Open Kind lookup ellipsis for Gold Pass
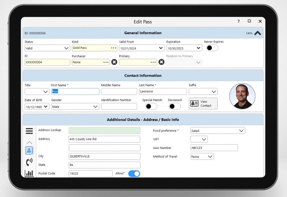The width and height of the screenshot is (287, 197). coord(114,48)
